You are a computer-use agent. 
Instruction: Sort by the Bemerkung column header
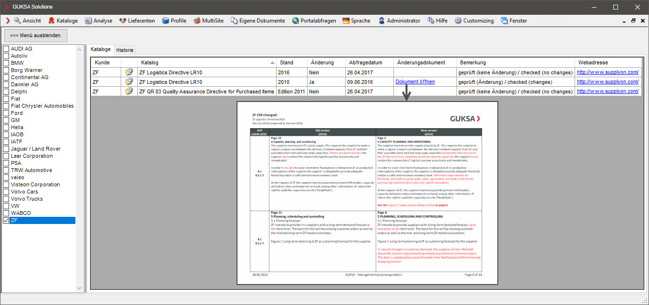pos(515,62)
